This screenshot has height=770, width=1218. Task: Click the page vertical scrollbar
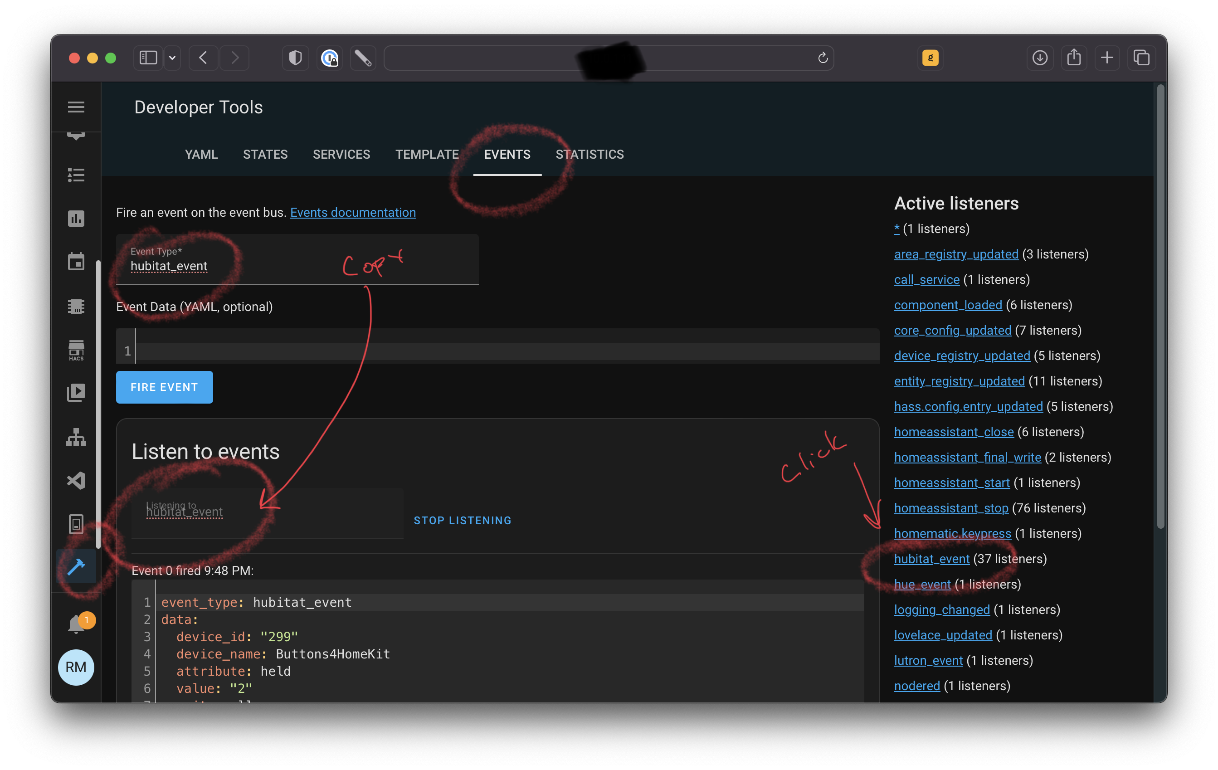pos(1161,307)
